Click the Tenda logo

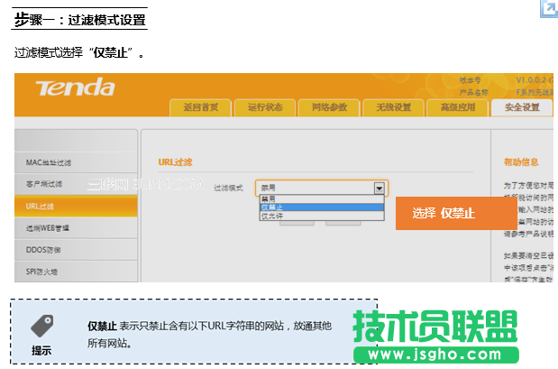point(75,88)
